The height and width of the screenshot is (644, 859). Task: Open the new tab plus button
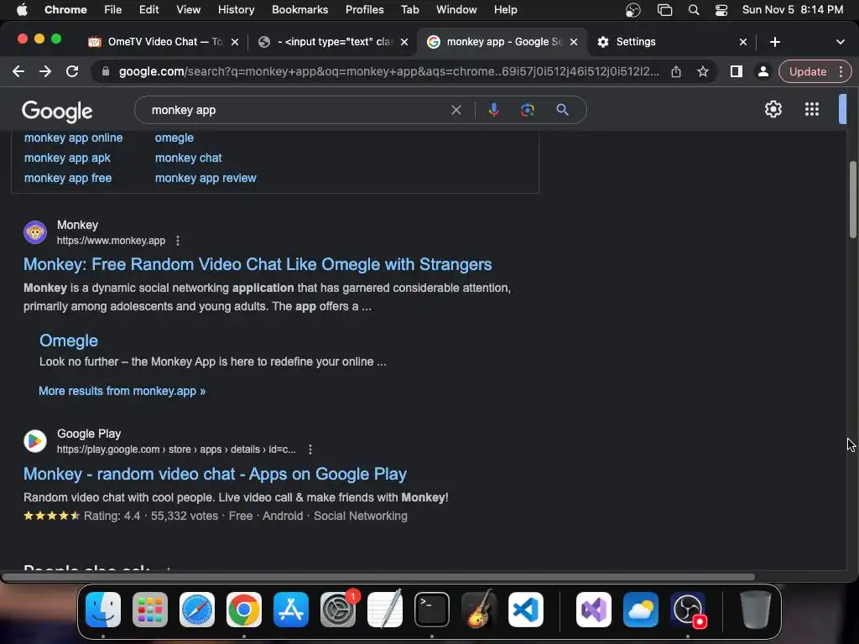coord(774,42)
